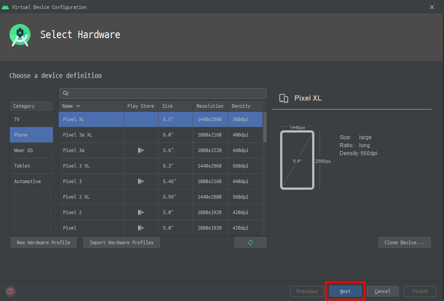Close the Virtual Device Configuration dialog
Screen dimensions: 444x301
[432, 7]
